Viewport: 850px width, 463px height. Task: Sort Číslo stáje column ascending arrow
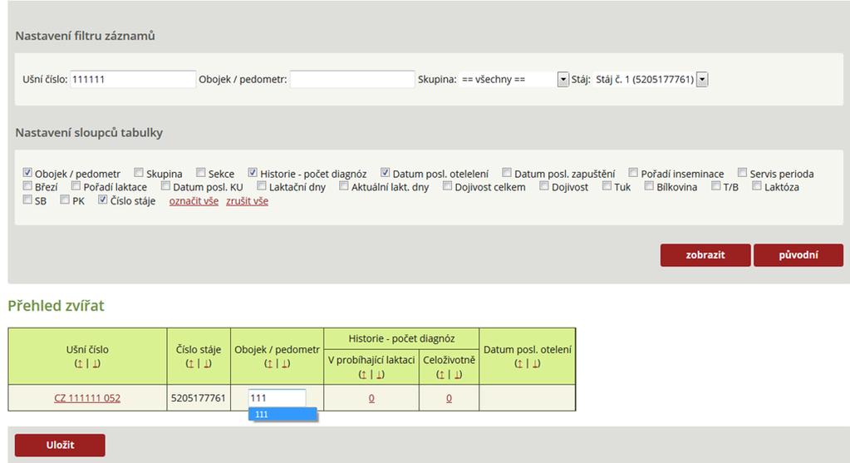point(190,364)
